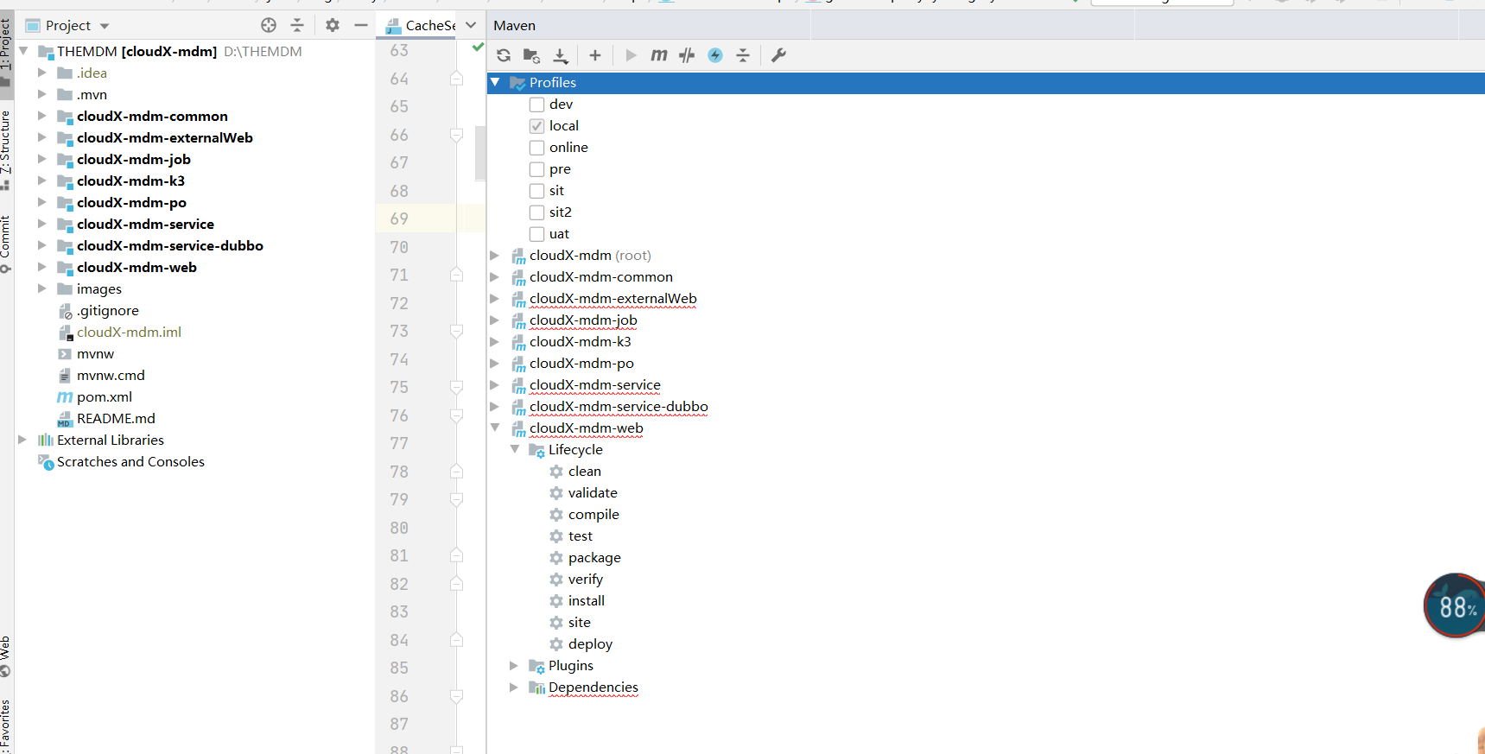Screen dimensions: 1485x754
Task: Expand External Libraries node
Action: 22,440
